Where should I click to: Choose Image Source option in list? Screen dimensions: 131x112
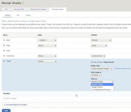(x=102, y=87)
